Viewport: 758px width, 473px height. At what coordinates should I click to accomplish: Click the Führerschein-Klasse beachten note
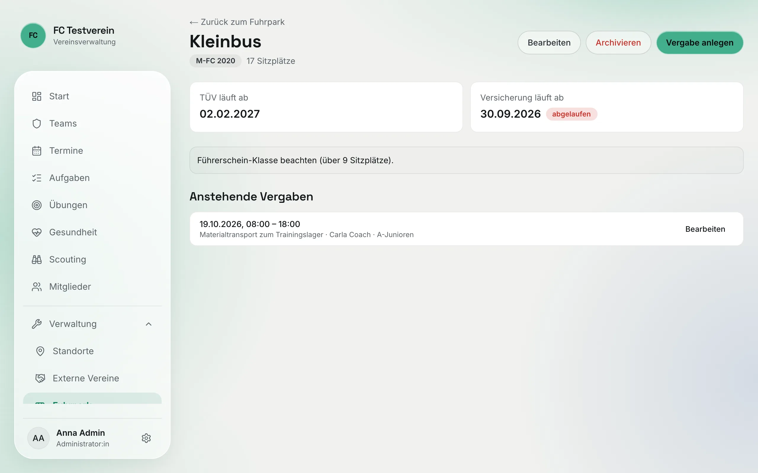tap(466, 160)
